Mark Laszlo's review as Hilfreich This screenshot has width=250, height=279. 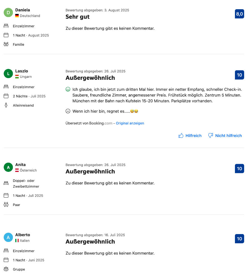click(x=190, y=136)
